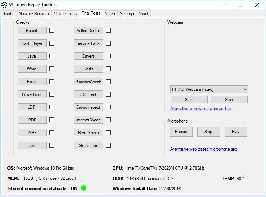Image resolution: width=266 pixels, height=197 pixels.
Task: Close the Windows Repair Toolbox window
Action: (x=257, y=5)
